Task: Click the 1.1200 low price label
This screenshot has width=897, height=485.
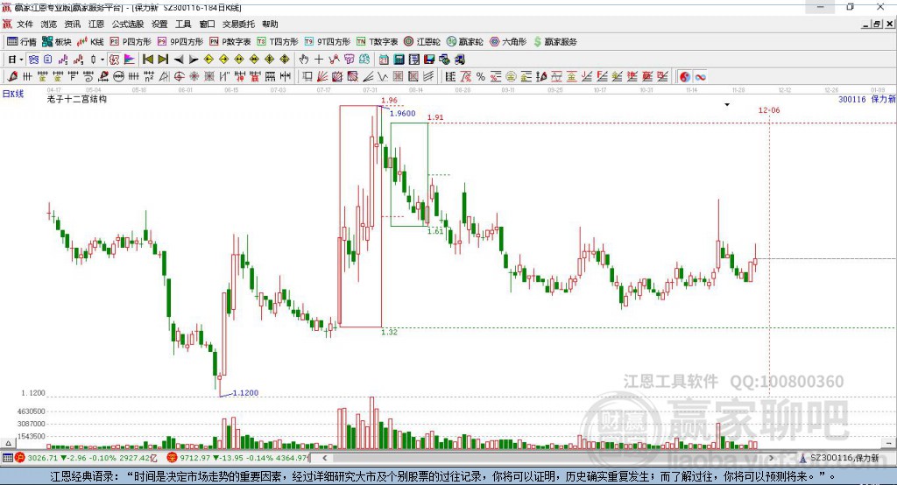Action: click(245, 393)
